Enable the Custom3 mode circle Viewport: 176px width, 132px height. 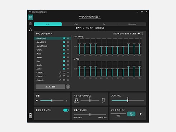[x=64, y=80]
